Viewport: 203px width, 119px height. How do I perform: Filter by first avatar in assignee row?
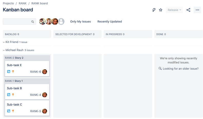pos(42,22)
